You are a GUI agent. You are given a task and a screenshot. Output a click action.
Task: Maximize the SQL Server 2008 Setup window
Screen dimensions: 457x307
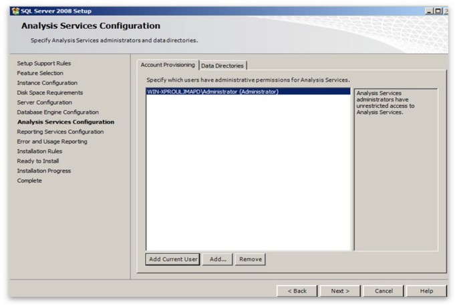(438, 11)
